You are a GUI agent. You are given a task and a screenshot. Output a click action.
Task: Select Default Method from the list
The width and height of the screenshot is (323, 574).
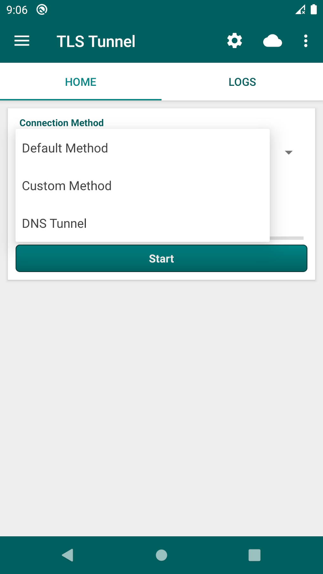click(65, 148)
